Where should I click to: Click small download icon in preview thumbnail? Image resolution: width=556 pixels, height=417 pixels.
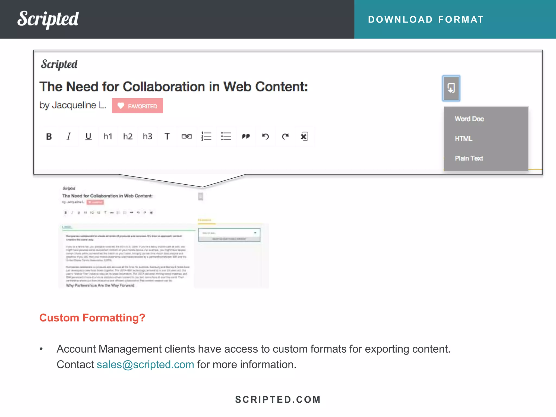point(200,196)
